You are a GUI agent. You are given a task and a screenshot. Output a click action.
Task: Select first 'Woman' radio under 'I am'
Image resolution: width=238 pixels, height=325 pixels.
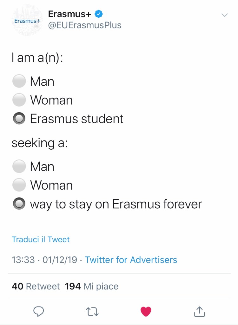pyautogui.click(x=19, y=100)
